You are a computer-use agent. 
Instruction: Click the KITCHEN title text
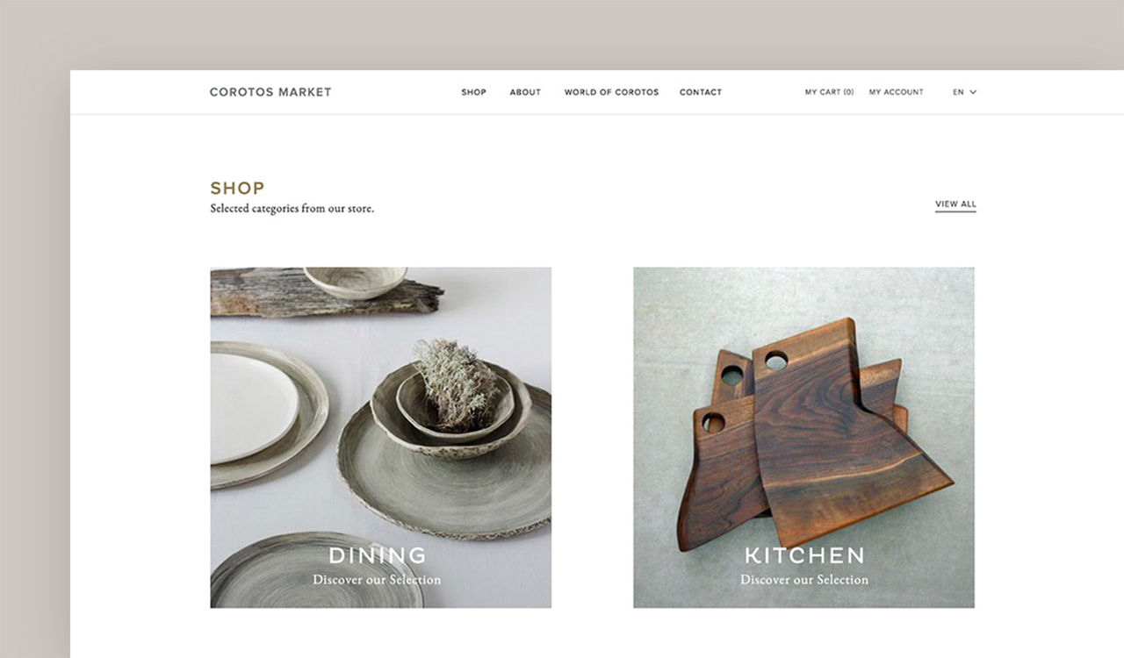coord(804,555)
